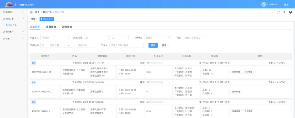The width and height of the screenshot is (295, 118).
Task: Close the 团队订单 tab
Action: click(52, 19)
